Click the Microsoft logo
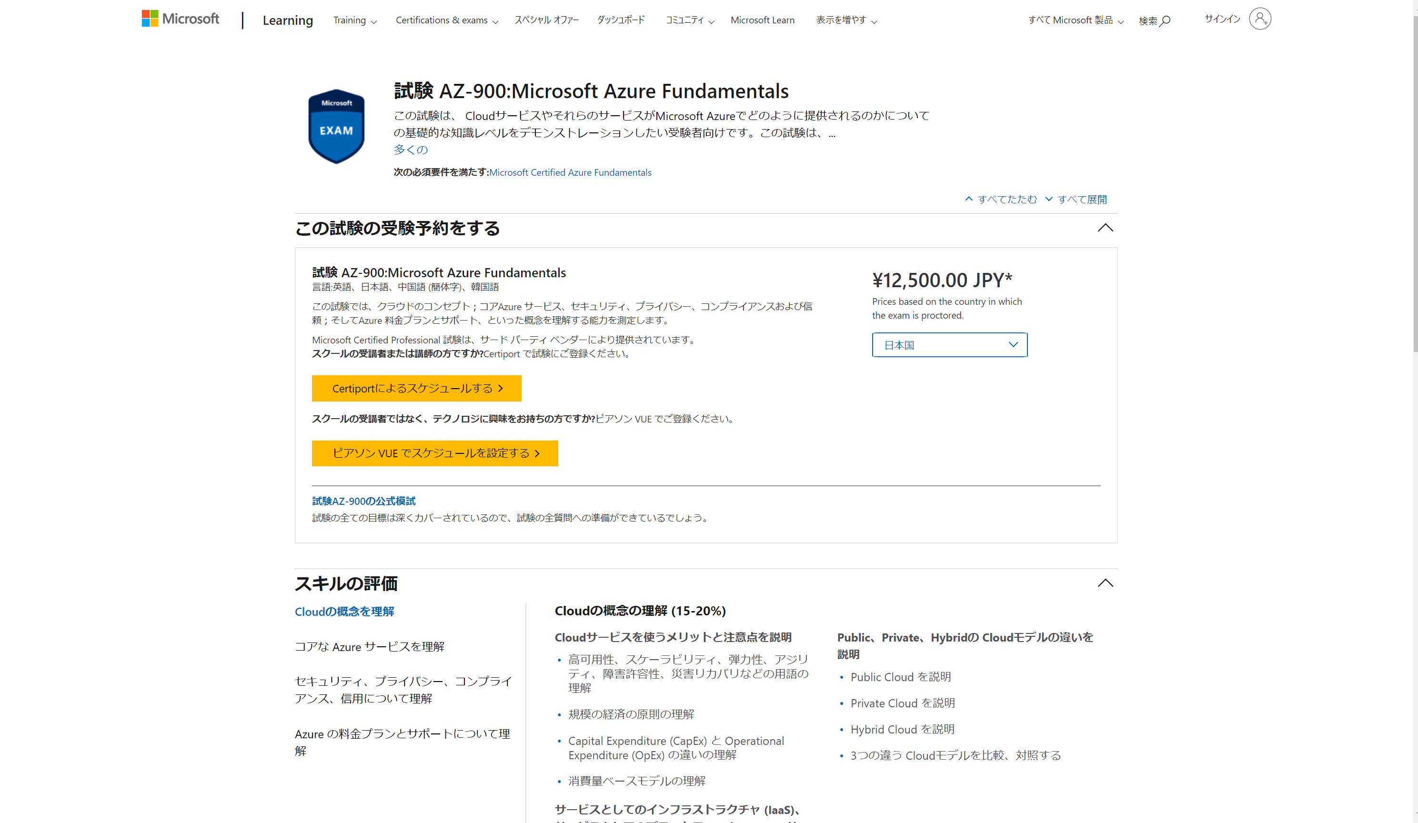 coord(180,19)
